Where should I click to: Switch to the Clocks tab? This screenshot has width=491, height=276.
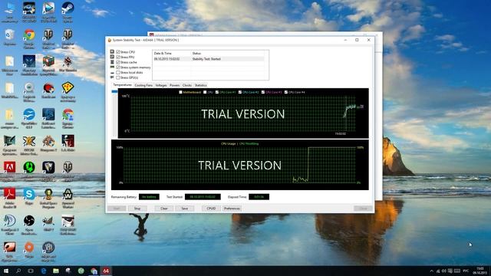[x=187, y=85]
